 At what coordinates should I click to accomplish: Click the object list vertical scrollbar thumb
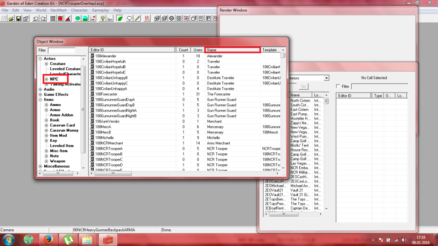click(283, 55)
